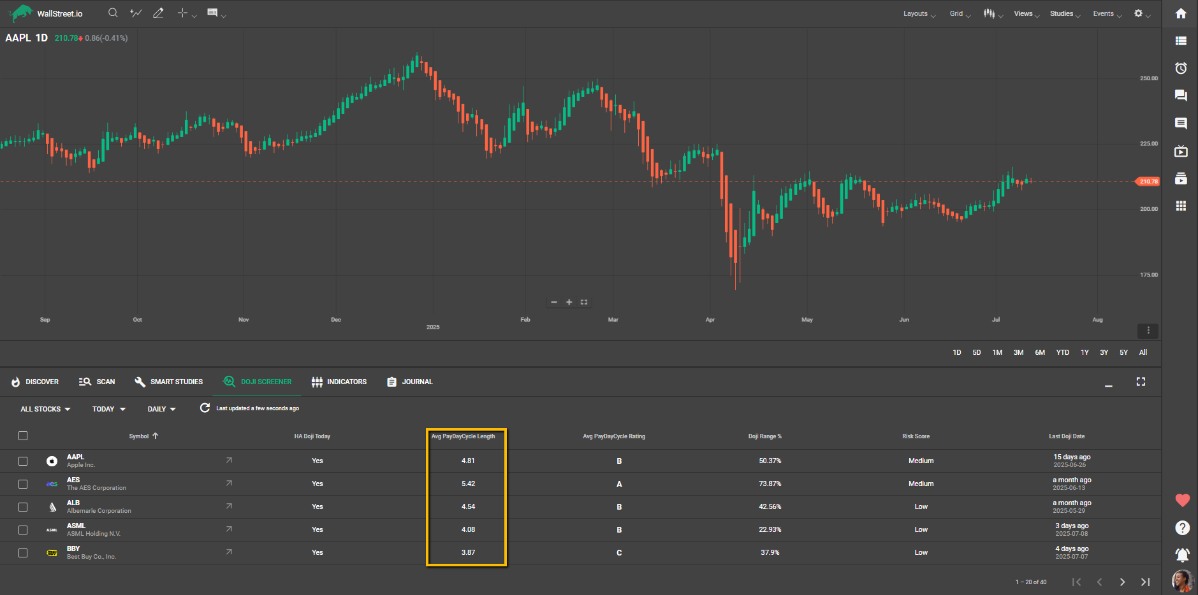Viewport: 1198px width, 595px height.
Task: Set chart range to 1M
Action: coord(997,352)
